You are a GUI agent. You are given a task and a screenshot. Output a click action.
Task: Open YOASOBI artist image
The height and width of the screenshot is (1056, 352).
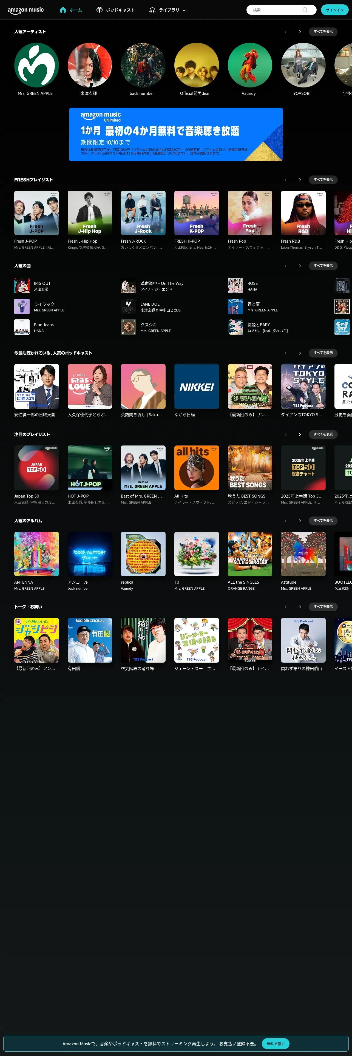click(303, 65)
